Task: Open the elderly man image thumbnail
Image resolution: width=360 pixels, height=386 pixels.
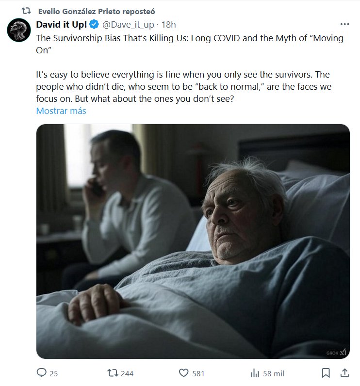Action: point(193,241)
